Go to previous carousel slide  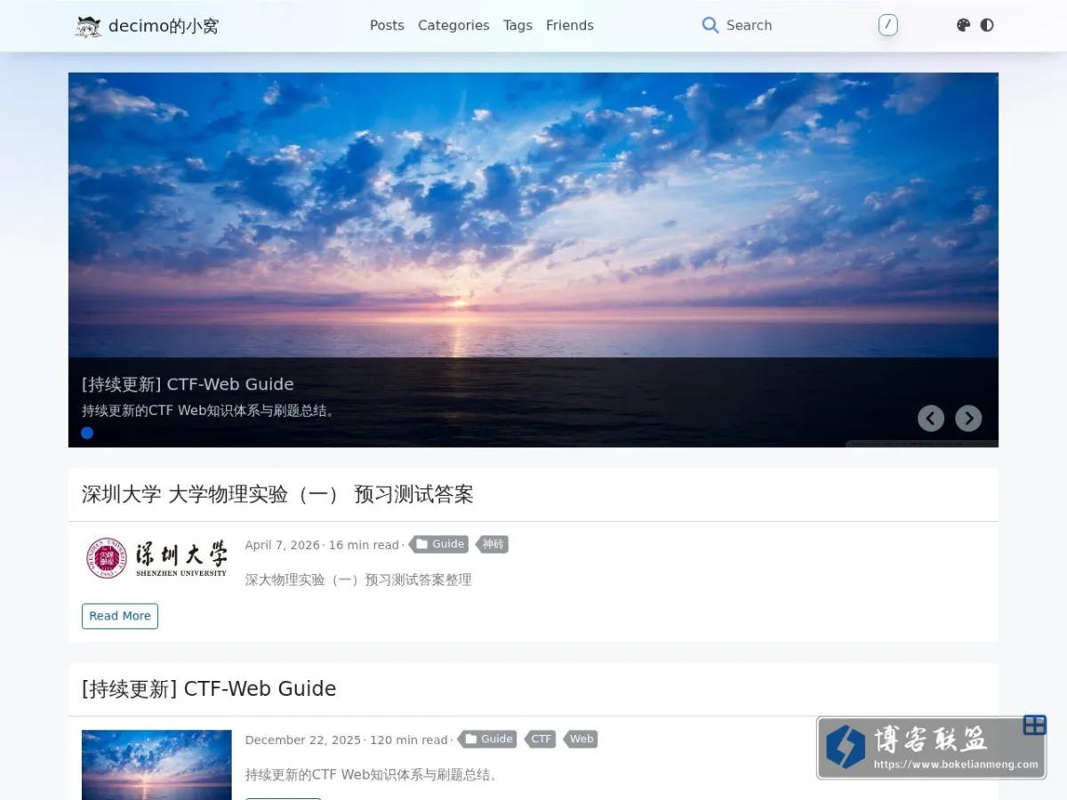[x=931, y=418]
